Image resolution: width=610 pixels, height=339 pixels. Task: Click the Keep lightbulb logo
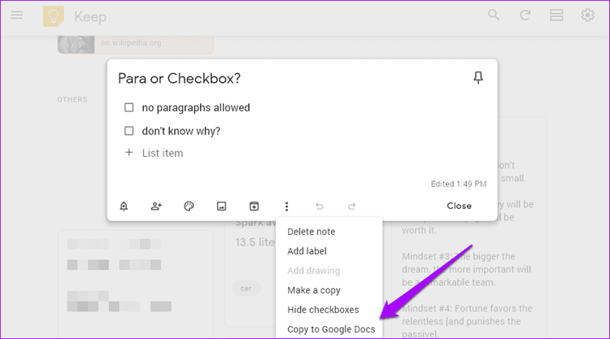(54, 16)
